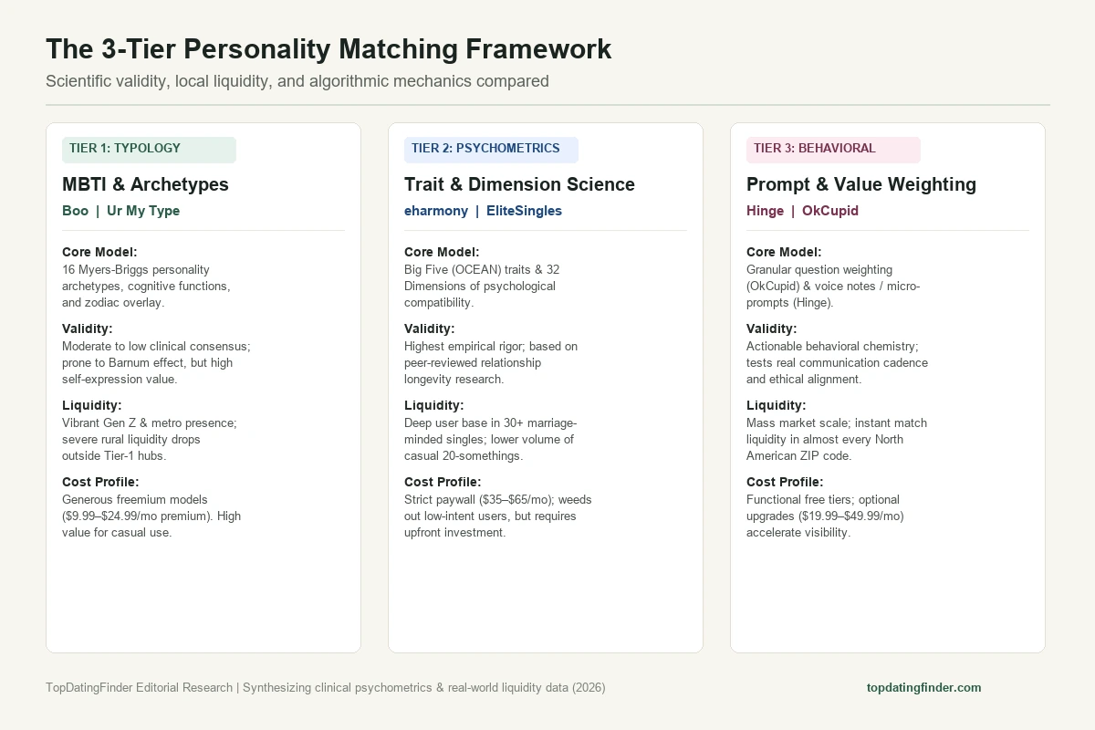Click the "Trait & Dimension Science" heading

[x=519, y=184]
